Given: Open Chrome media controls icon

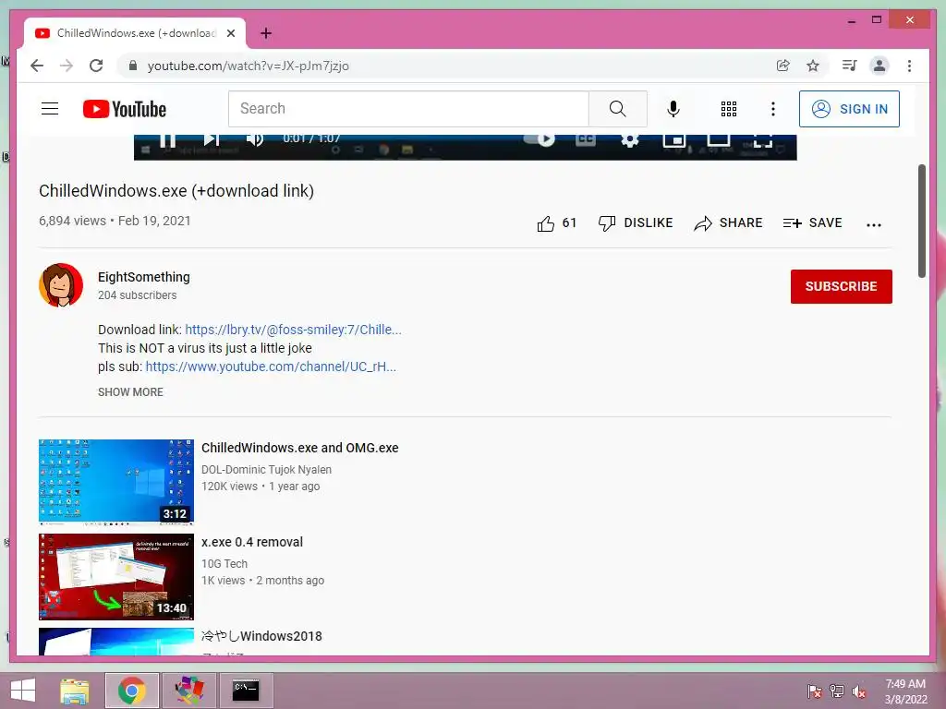Looking at the screenshot, I should click(850, 66).
